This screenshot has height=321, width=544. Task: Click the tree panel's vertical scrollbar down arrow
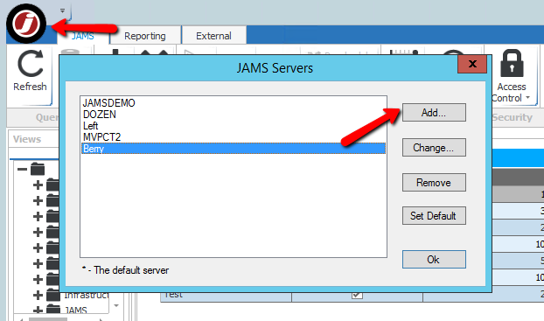[x=116, y=306]
